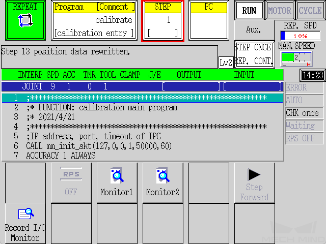The height and width of the screenshot is (244, 326).
Task: Open the Aux. functions menu
Action: pyautogui.click(x=254, y=30)
